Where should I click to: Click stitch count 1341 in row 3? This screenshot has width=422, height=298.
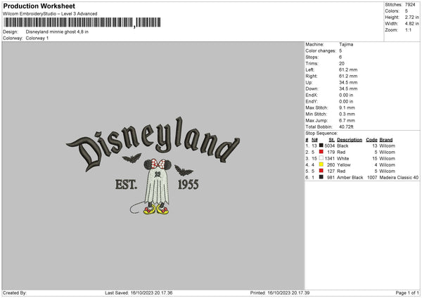click(329, 158)
